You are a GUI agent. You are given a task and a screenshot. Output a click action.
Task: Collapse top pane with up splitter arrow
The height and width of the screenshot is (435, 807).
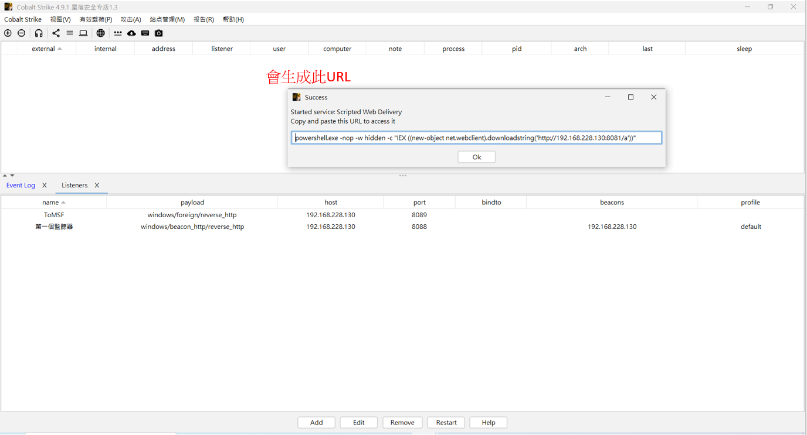(x=5, y=176)
